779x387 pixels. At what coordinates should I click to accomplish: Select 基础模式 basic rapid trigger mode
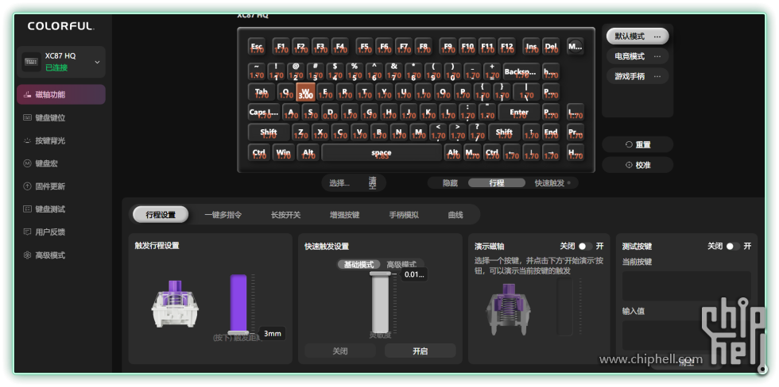358,265
